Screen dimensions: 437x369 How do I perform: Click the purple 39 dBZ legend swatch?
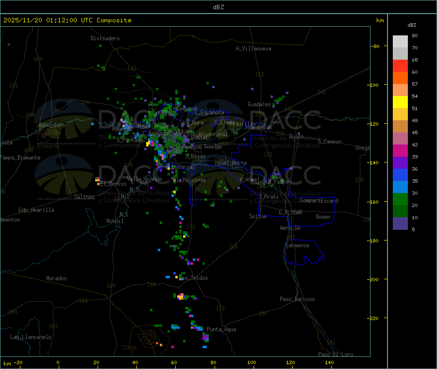400,163
